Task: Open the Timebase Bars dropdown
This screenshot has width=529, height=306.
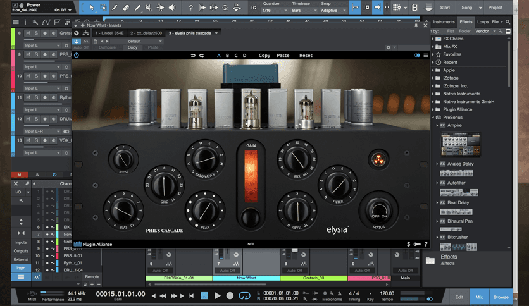Action: click(x=304, y=11)
